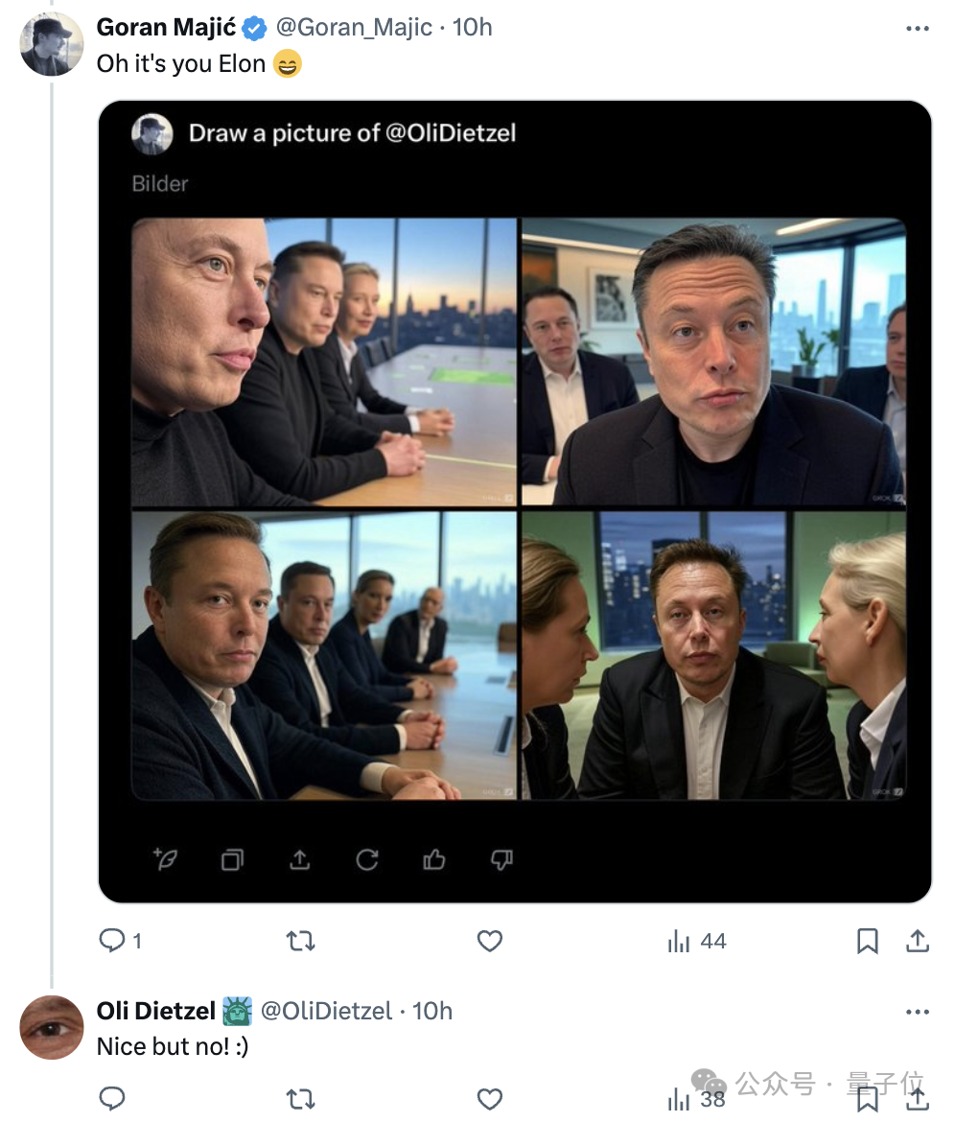Screen dimensions: 955x1122
Task: Click regenerate icon in embedded screenshot
Action: pos(367,858)
